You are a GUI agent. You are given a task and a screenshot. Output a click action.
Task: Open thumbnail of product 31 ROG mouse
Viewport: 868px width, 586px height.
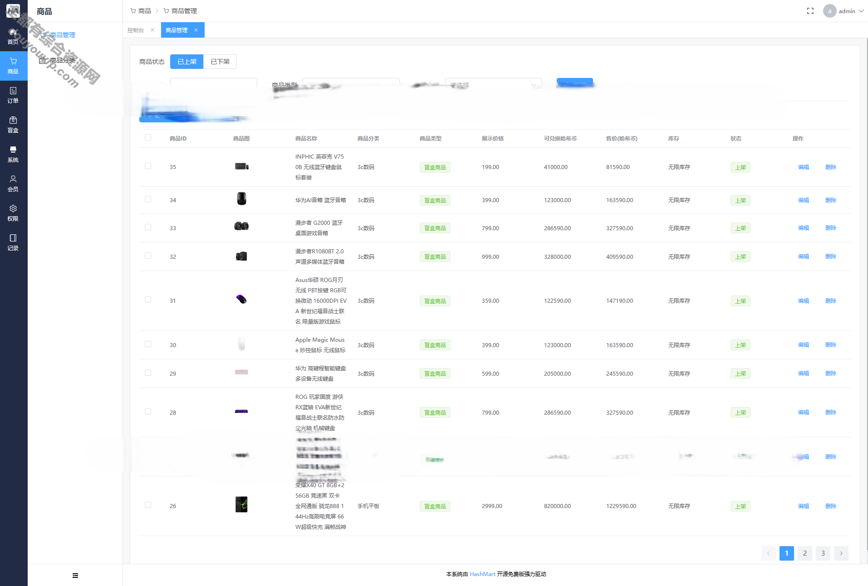(x=241, y=299)
